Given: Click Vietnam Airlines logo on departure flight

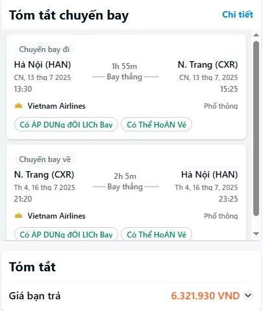Looking at the screenshot, I should tap(18, 106).
